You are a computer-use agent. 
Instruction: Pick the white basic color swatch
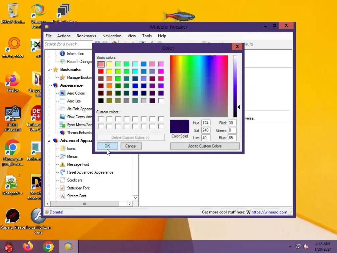click(161, 100)
